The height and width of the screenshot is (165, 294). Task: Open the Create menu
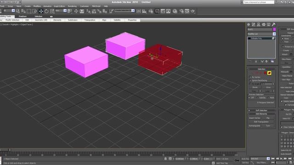point(28,6)
